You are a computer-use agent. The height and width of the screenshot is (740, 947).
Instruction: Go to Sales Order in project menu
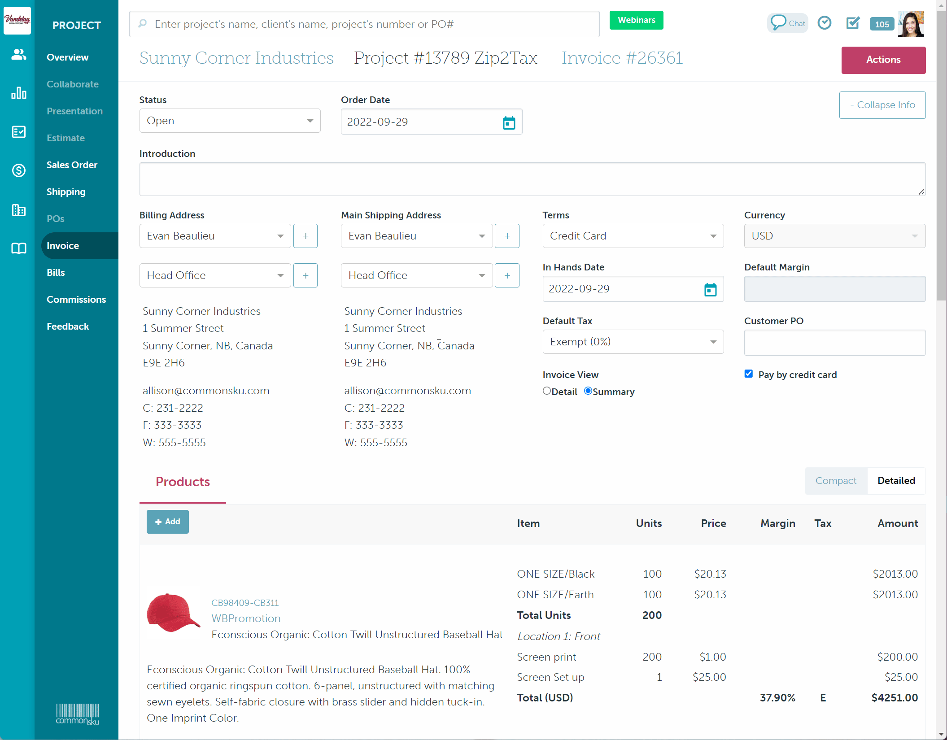[72, 165]
